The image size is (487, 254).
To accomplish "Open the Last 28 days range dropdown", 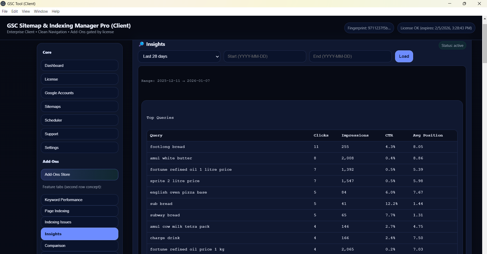I will click(x=179, y=56).
